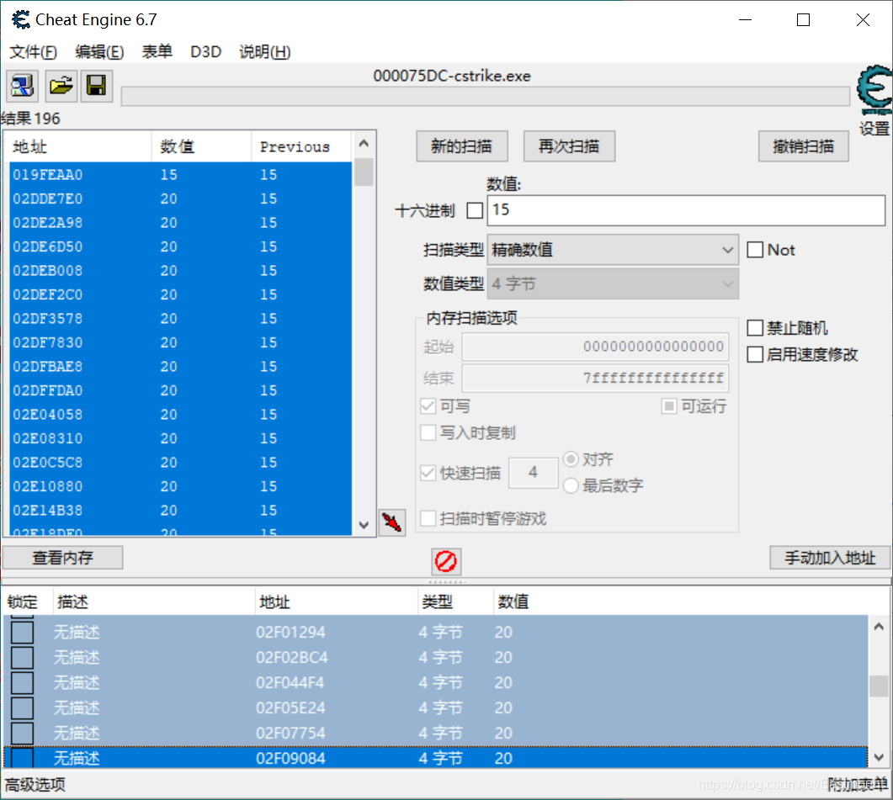Lock the address 02F07754 checkbox
The width and height of the screenshot is (893, 800).
tap(22, 733)
